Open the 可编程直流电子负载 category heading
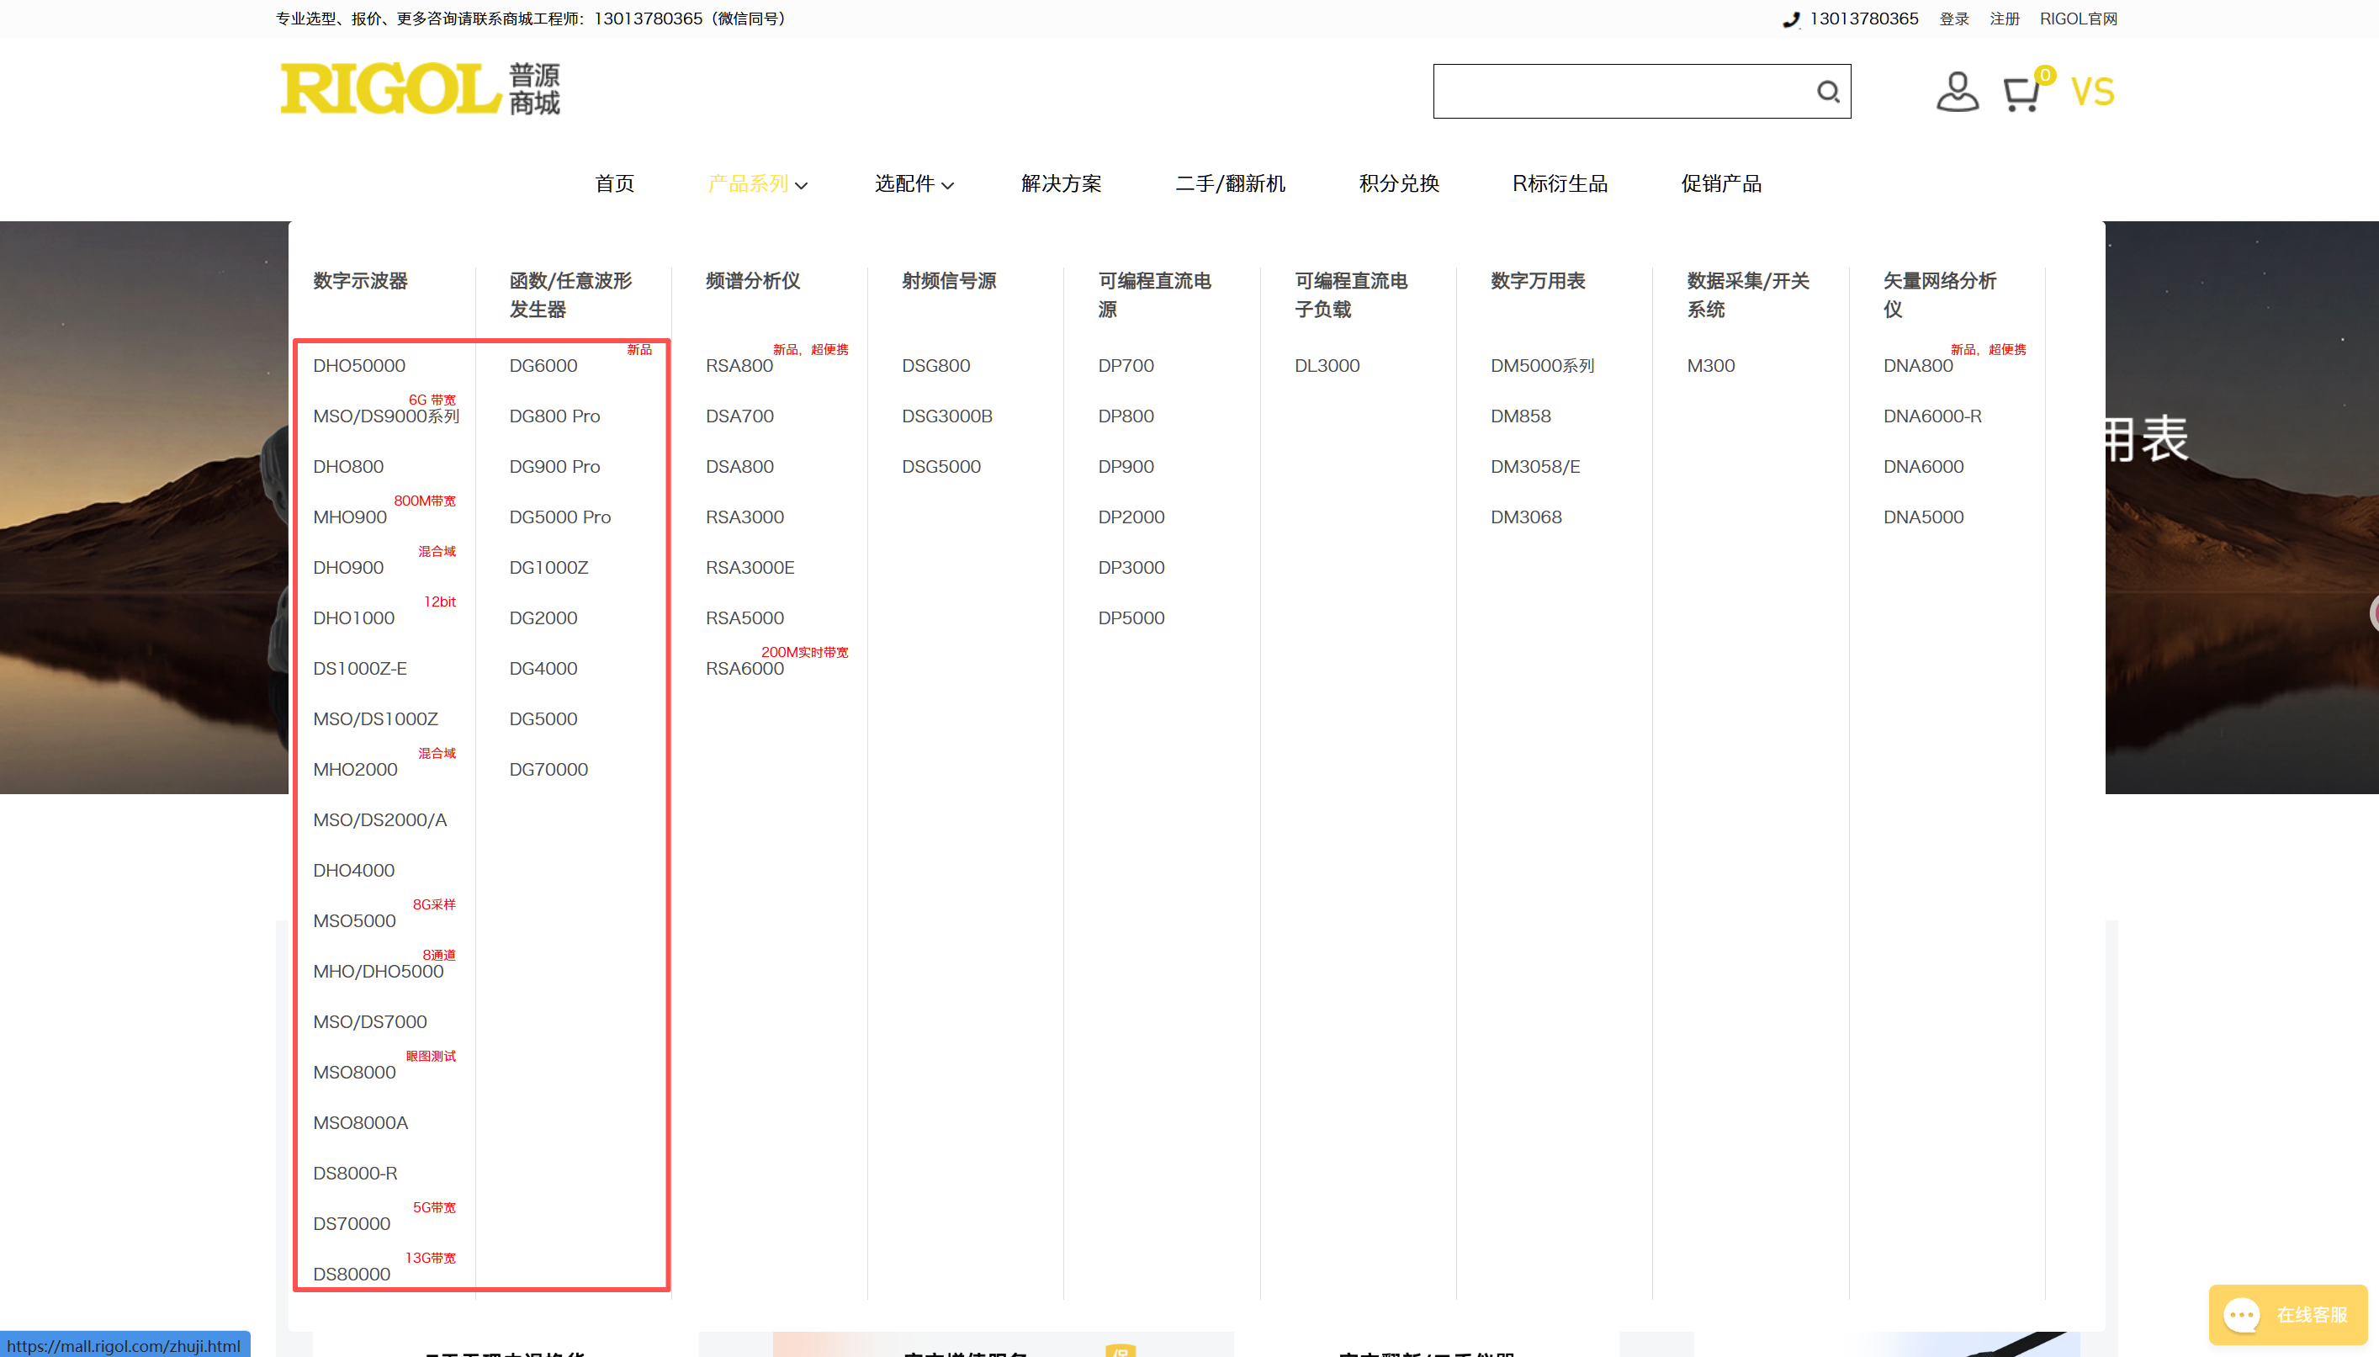2379x1357 pixels. [1351, 294]
